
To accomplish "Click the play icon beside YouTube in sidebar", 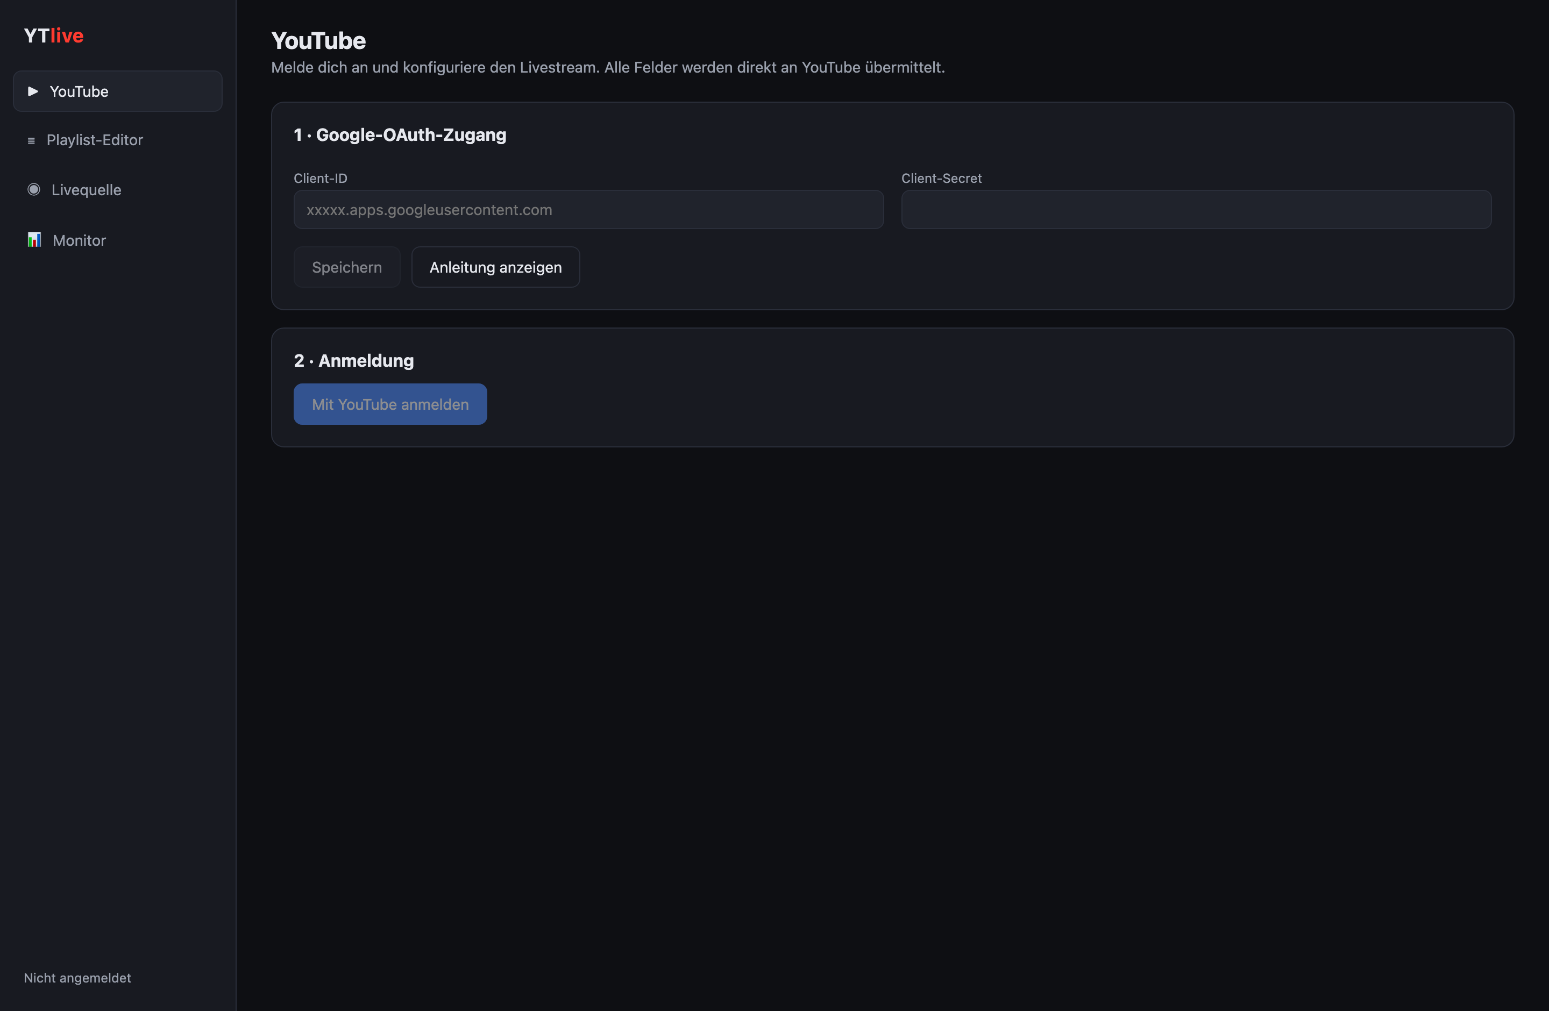I will 33,91.
